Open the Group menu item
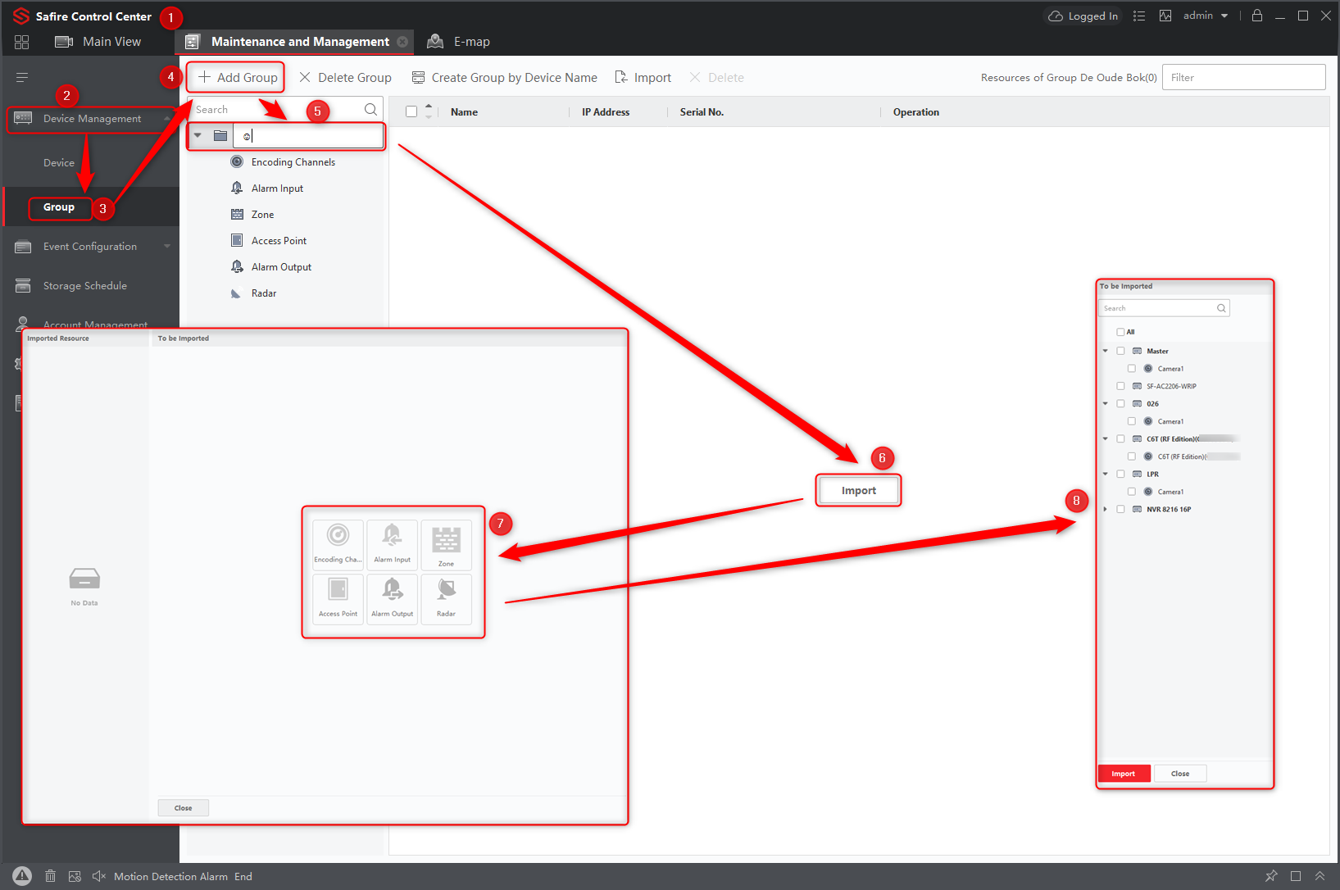This screenshot has height=890, width=1340. click(x=59, y=207)
